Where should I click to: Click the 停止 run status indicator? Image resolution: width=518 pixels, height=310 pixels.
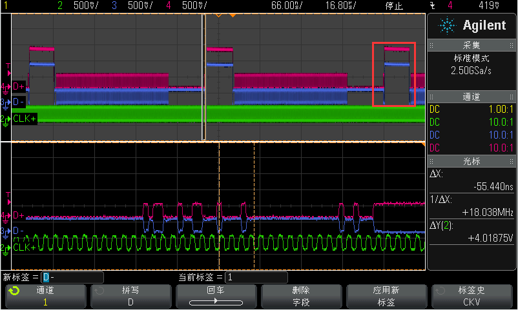393,5
